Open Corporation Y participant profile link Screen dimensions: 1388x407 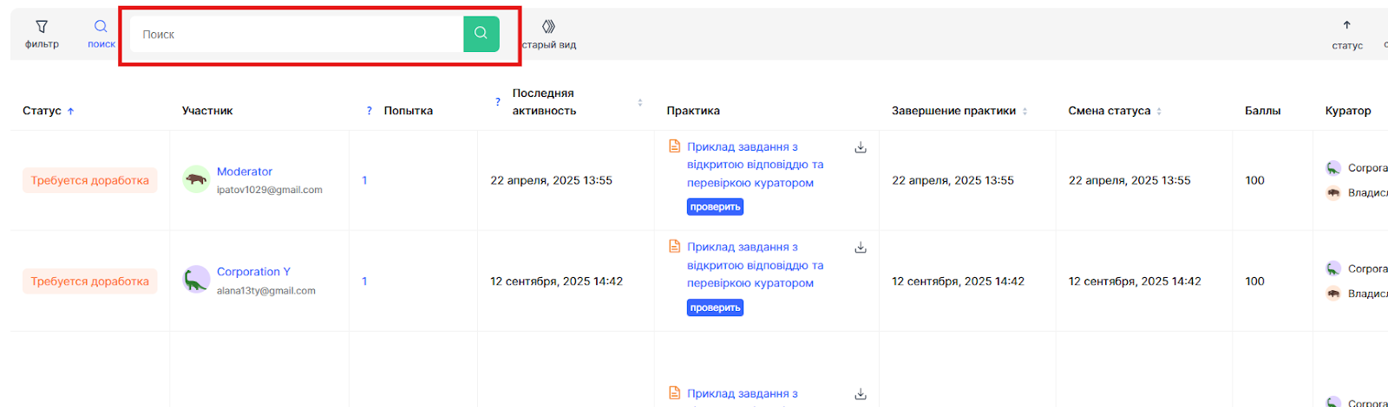[253, 272]
